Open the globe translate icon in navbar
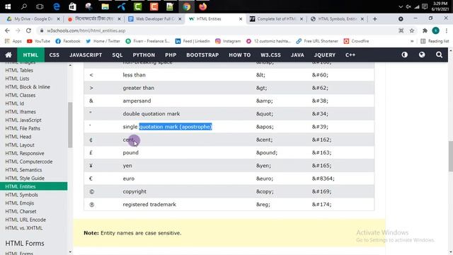Image resolution: width=453 pixels, height=255 pixels. coord(422,55)
